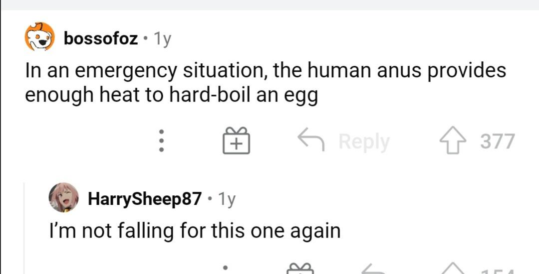The width and height of the screenshot is (539, 274).
Task: Open bossofoz's Snoo avatar profile picture
Action: click(x=39, y=37)
